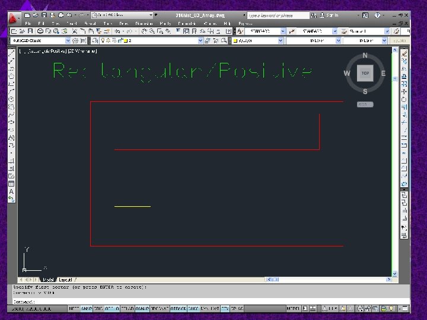The width and height of the screenshot is (427, 320).
Task: Click the Open file icon in quick access
Action: click(x=36, y=15)
